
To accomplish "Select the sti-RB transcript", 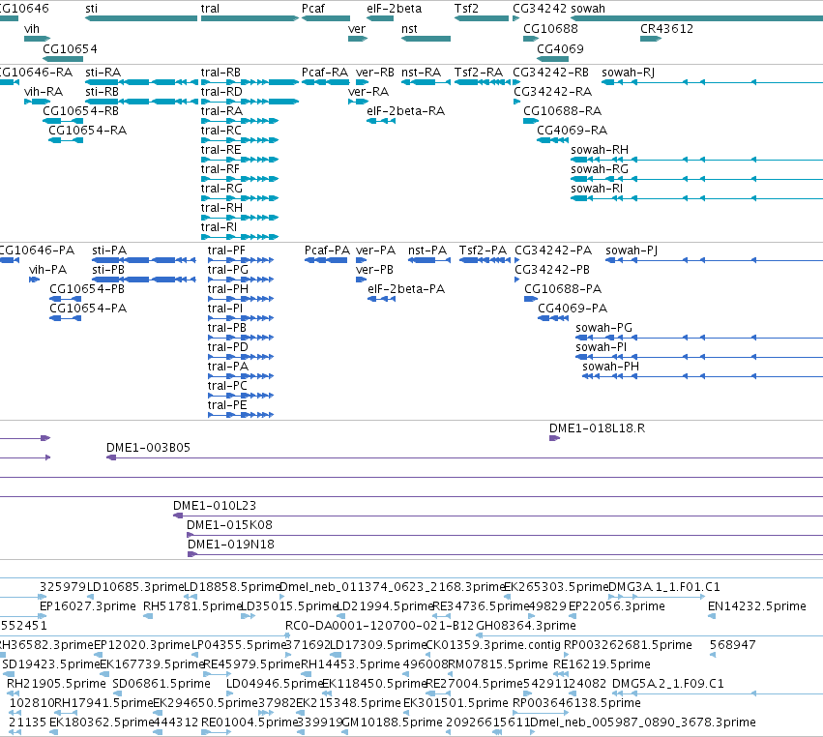I will (141, 102).
